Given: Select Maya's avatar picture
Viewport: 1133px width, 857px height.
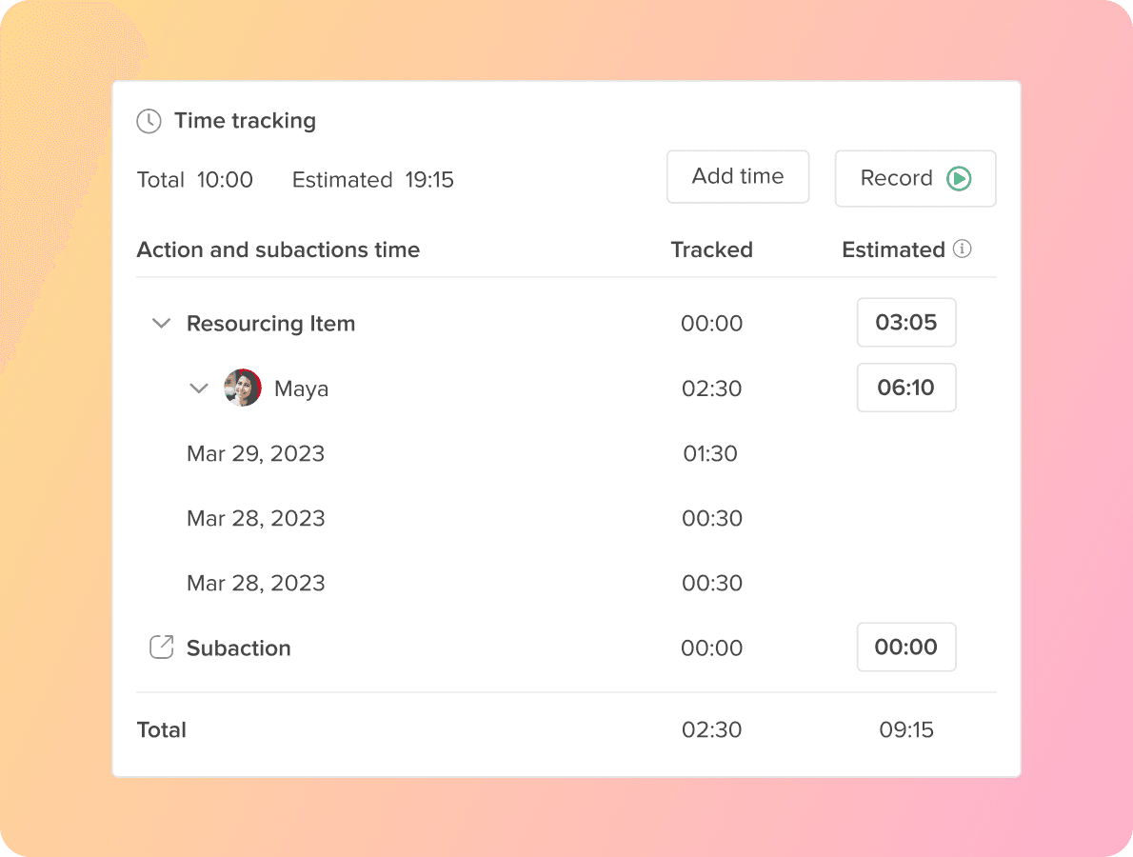Looking at the screenshot, I should pyautogui.click(x=242, y=388).
